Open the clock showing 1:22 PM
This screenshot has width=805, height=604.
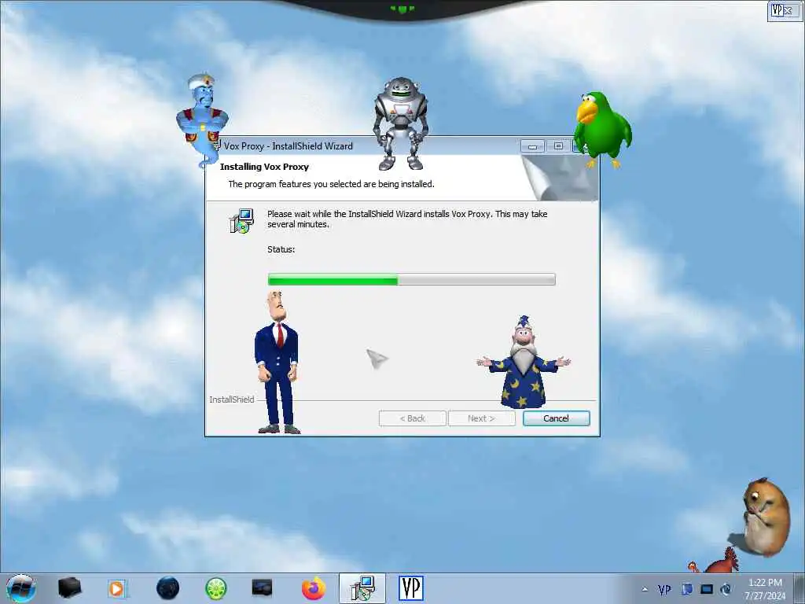click(x=765, y=589)
